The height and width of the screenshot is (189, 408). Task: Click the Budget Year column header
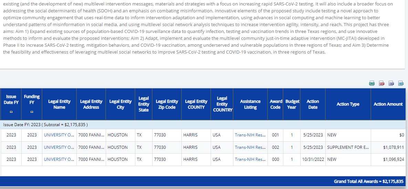tap(292, 104)
